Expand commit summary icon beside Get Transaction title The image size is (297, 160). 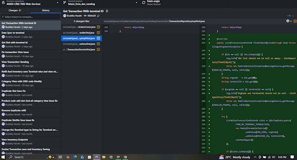coord(107,11)
